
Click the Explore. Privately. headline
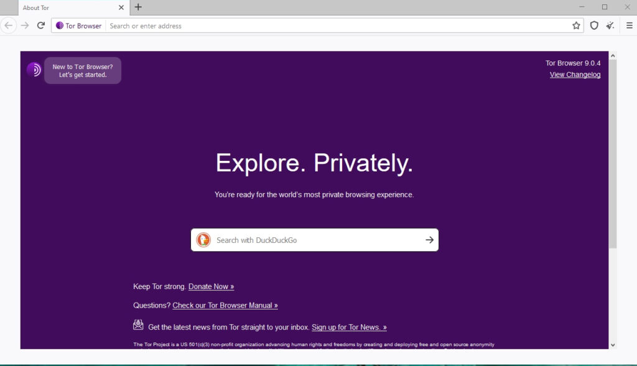coord(314,163)
